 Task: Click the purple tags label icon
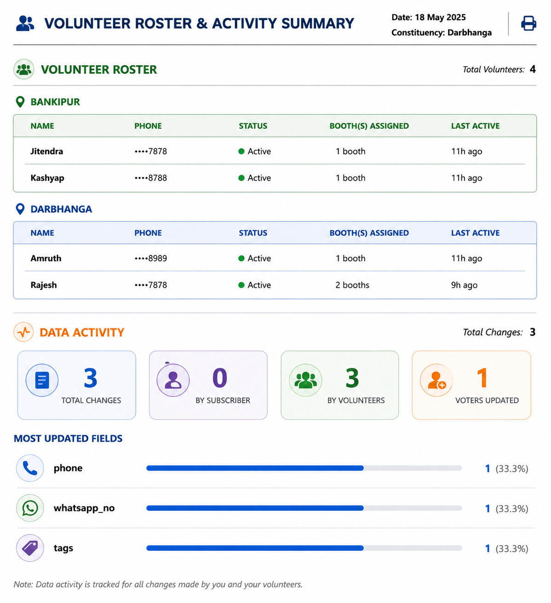[30, 548]
